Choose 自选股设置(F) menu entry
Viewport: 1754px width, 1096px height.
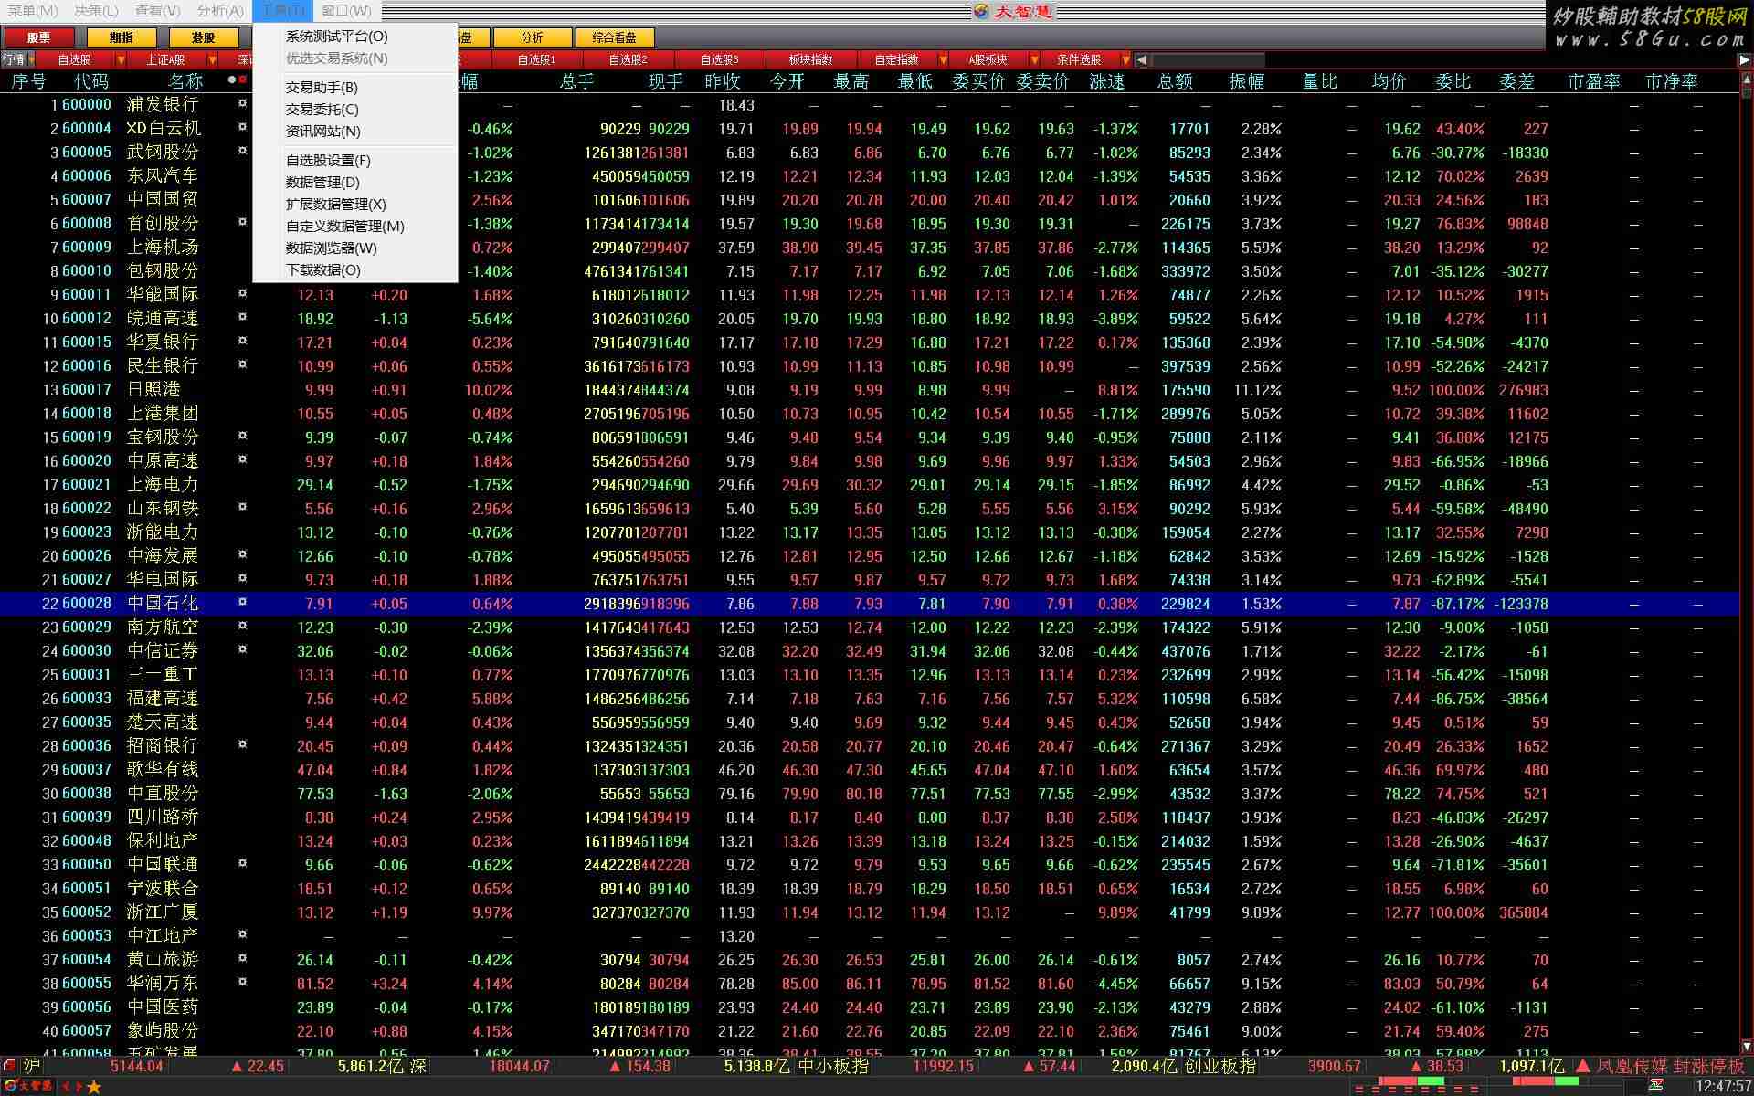[328, 161]
